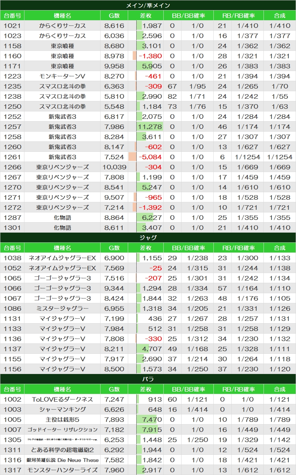Click the メイン/準メイン section header
Image resolution: width=296 pixels, height=475 pixels.
(148, 5)
